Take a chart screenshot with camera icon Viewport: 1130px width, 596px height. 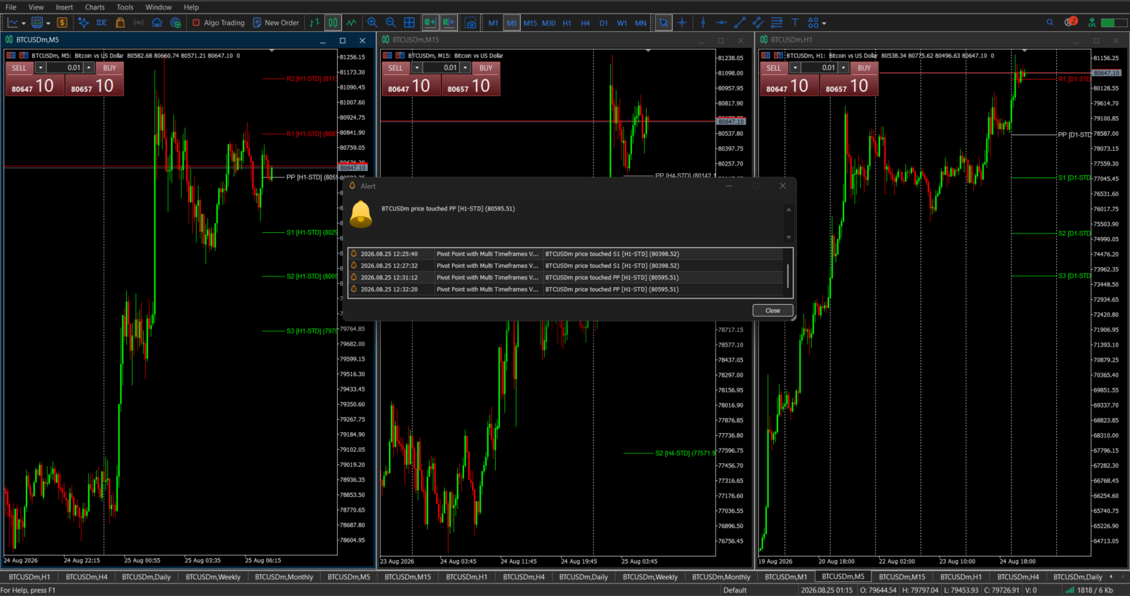[470, 23]
